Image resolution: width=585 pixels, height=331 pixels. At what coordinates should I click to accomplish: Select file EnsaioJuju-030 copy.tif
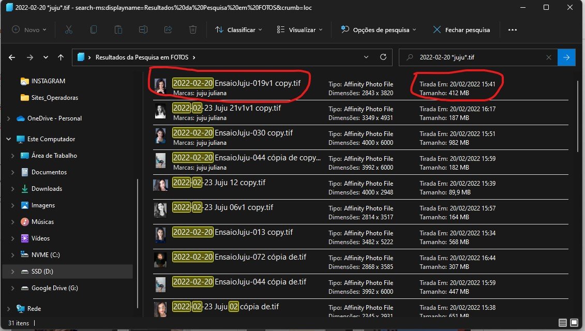tap(233, 133)
